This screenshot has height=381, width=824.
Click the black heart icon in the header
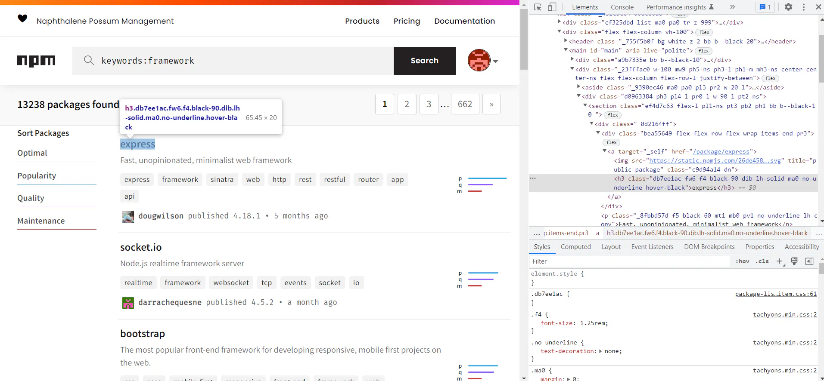tap(22, 18)
